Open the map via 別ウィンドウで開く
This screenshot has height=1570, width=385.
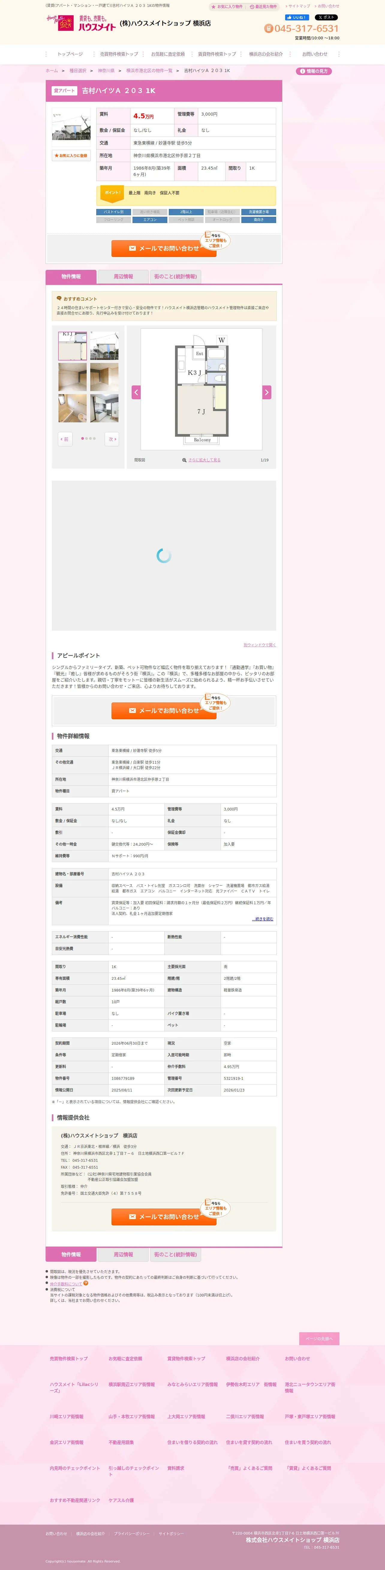pos(259,645)
